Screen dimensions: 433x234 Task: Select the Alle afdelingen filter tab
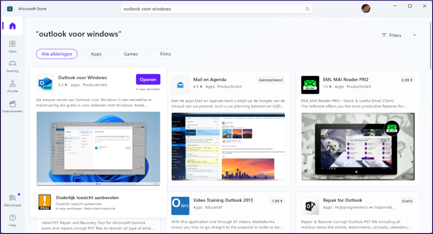(x=57, y=54)
